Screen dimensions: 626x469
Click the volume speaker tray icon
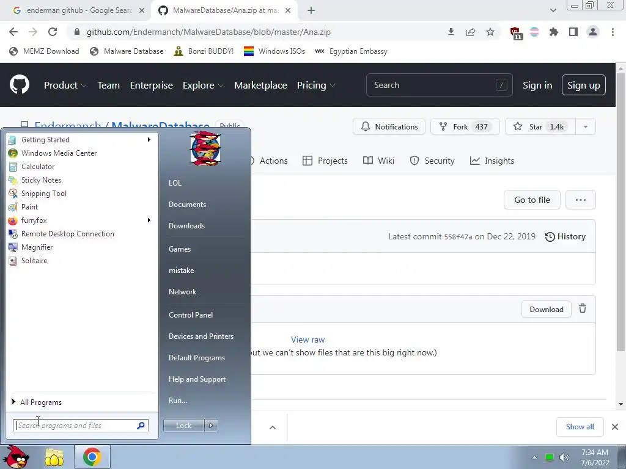click(x=564, y=457)
